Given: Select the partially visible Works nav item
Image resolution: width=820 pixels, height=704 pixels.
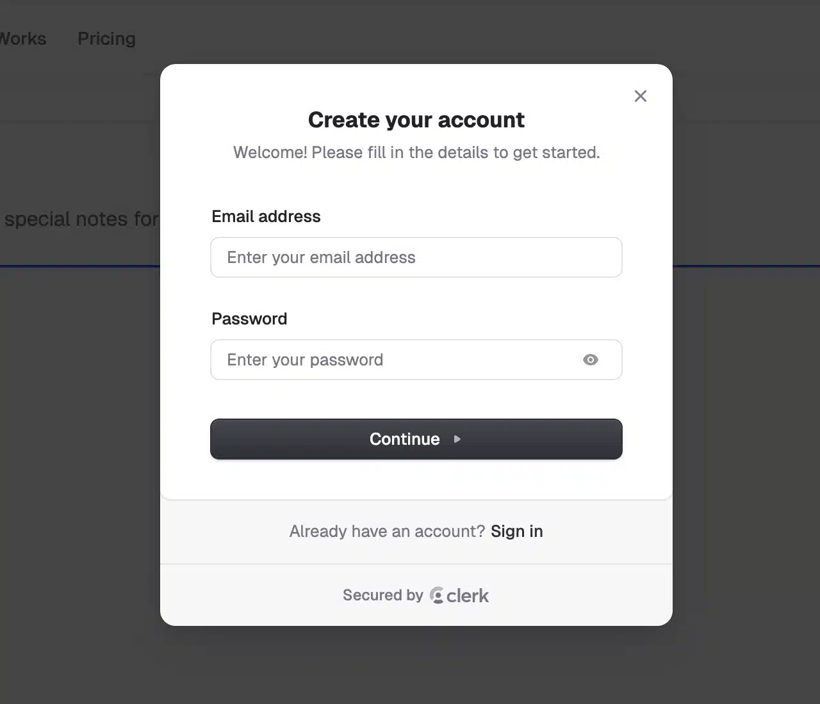Looking at the screenshot, I should [x=23, y=38].
